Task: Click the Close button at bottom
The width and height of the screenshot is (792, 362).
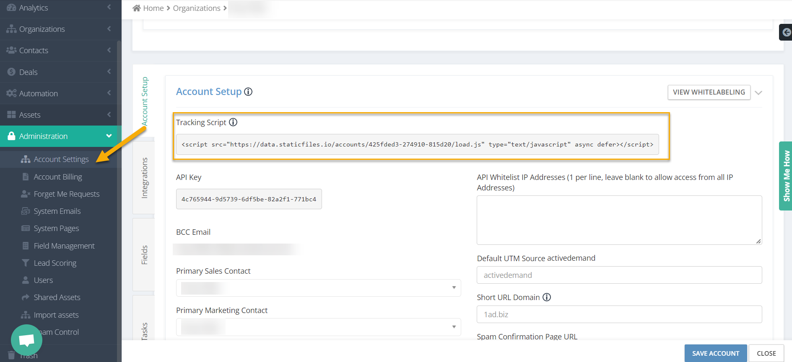Action: tap(766, 353)
